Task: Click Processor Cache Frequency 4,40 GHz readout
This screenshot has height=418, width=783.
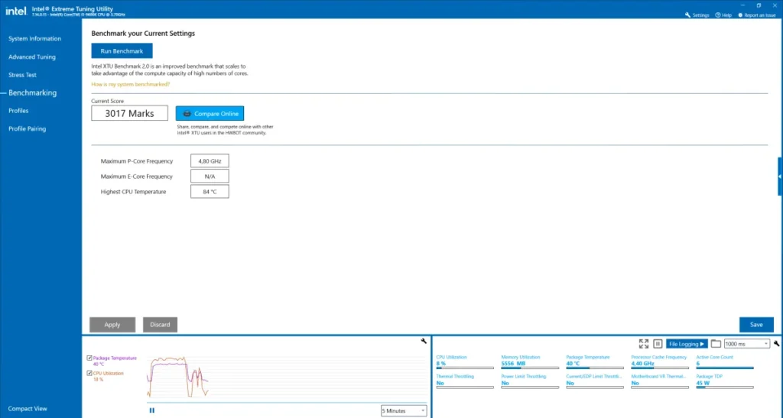Action: coord(659,361)
